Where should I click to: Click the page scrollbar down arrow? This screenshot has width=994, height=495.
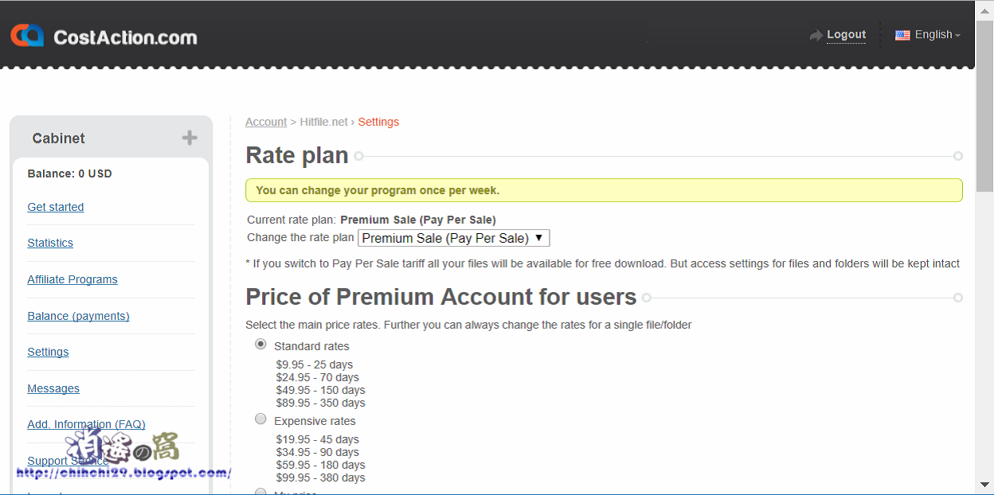tap(984, 484)
